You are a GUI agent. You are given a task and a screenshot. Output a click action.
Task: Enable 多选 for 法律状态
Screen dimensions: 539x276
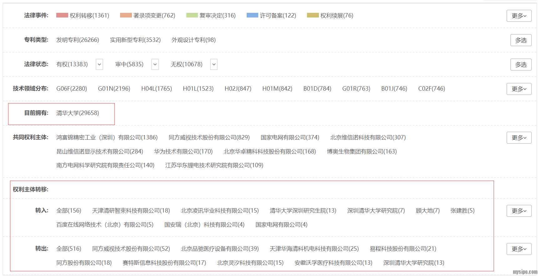click(521, 64)
